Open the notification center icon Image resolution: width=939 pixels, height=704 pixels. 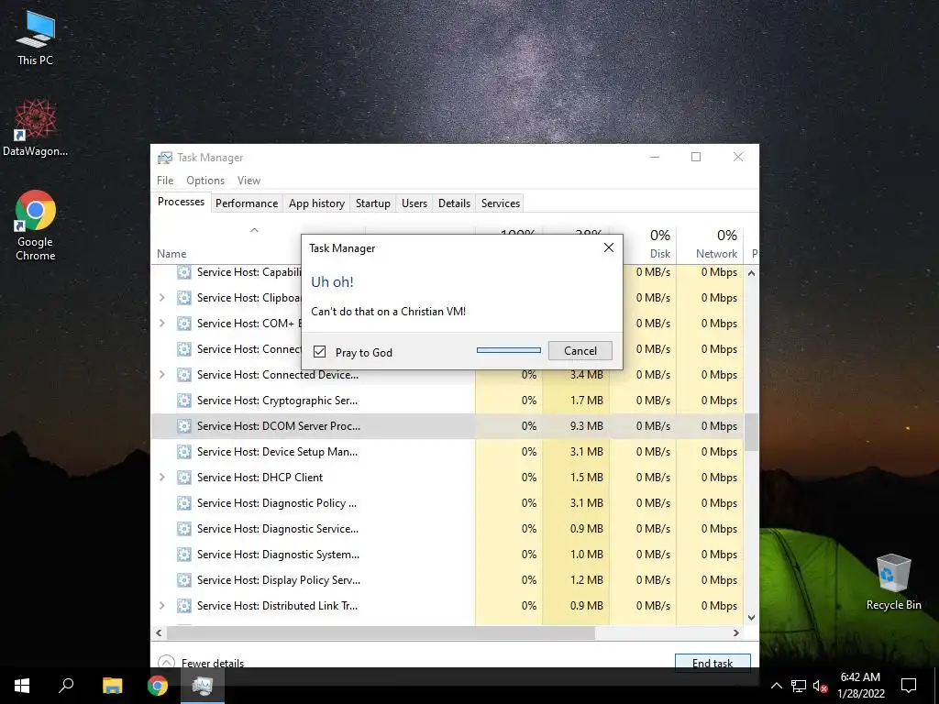(x=909, y=686)
